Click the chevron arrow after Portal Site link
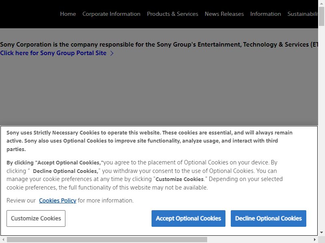Screen dimensions: 325x243 click(x=112, y=53)
